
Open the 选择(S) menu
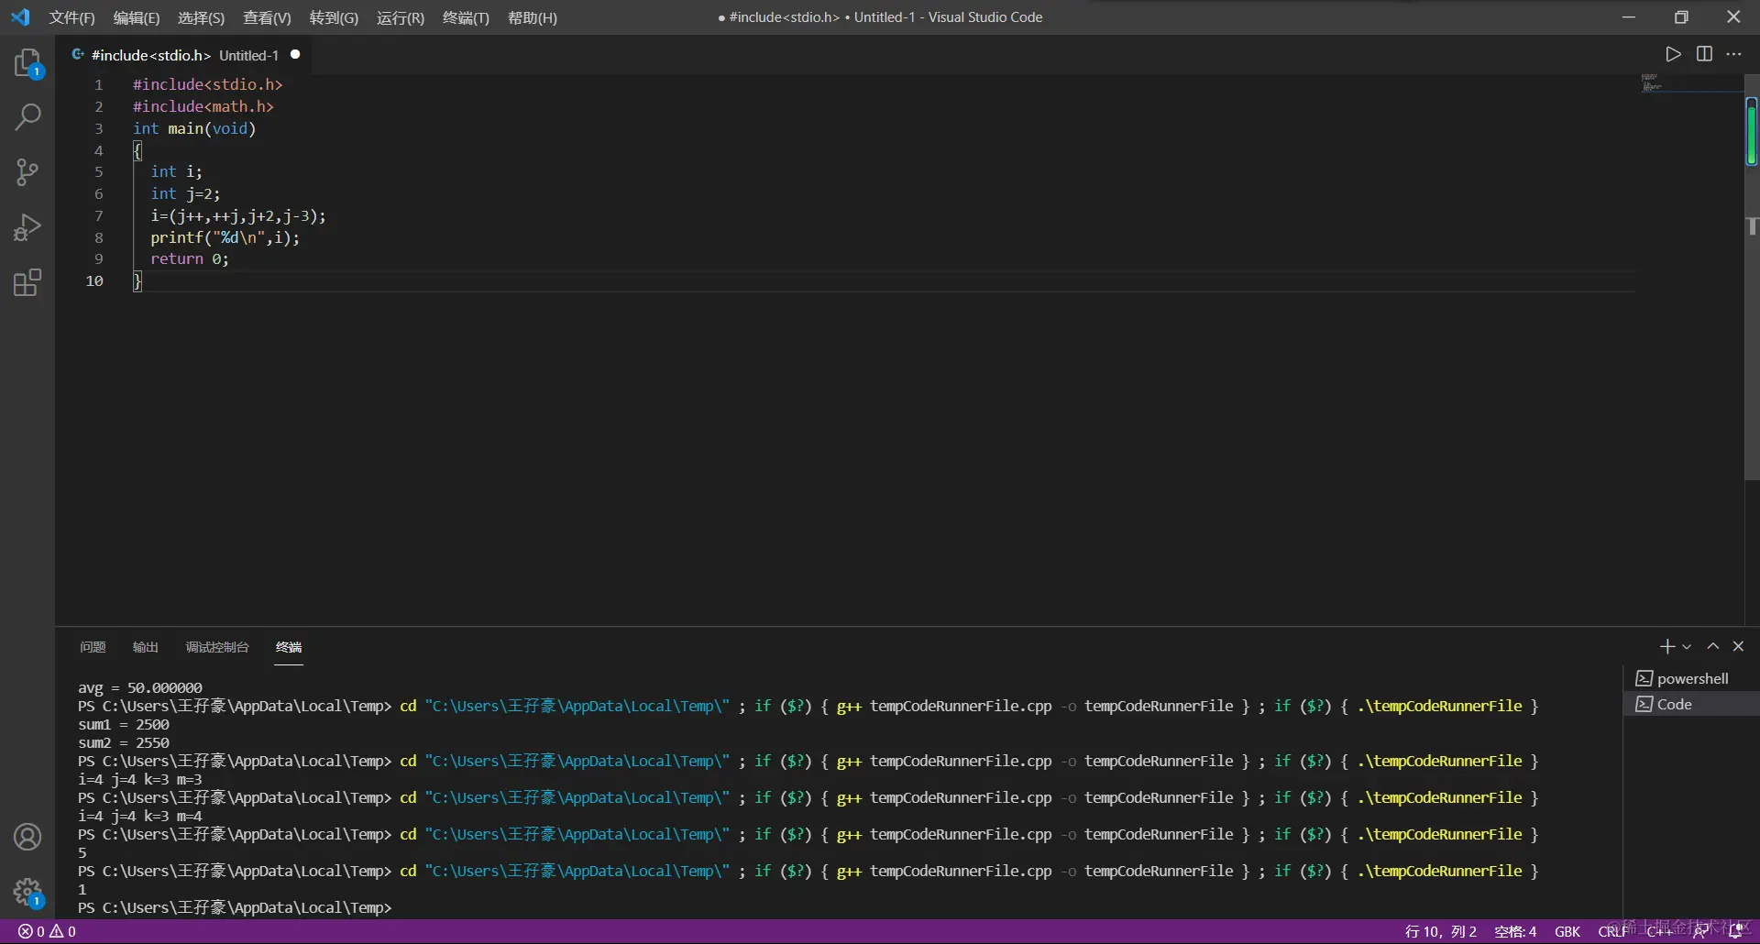click(201, 17)
